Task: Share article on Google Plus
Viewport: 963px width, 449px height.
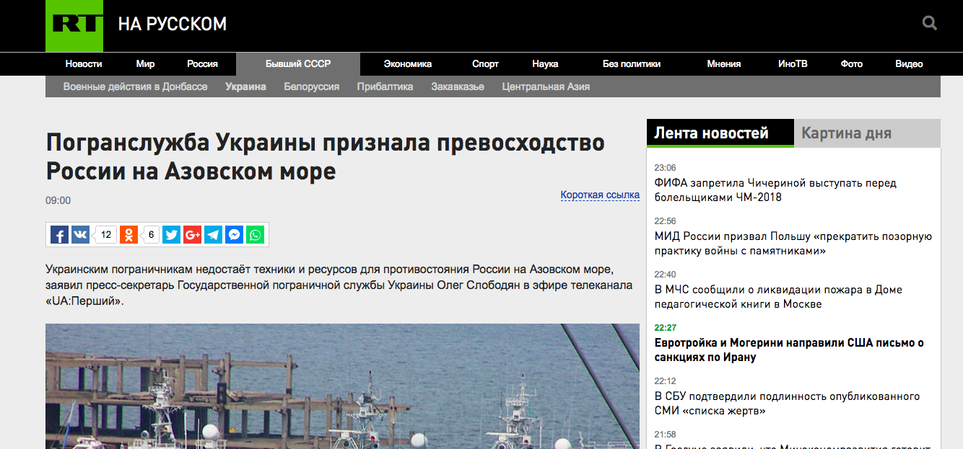Action: [192, 235]
